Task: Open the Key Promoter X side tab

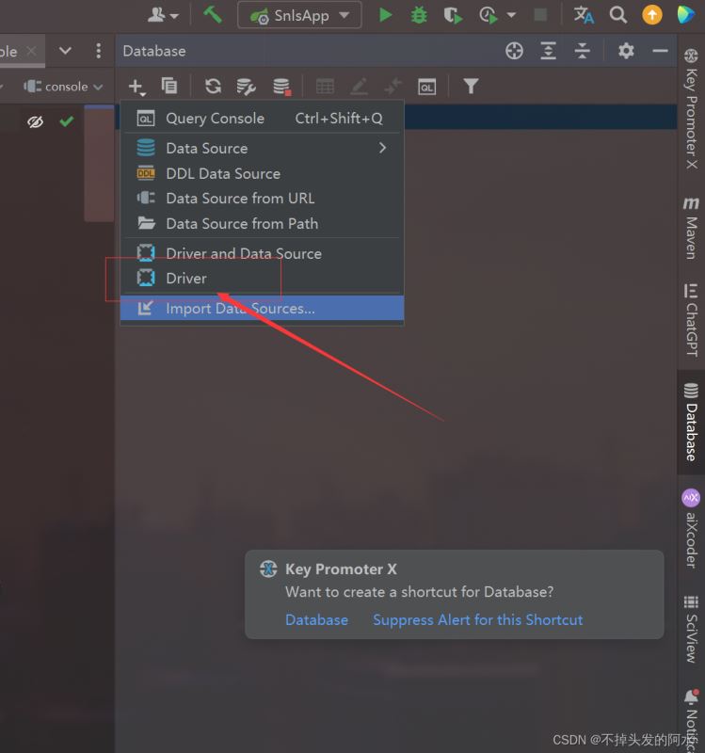Action: pyautogui.click(x=691, y=108)
